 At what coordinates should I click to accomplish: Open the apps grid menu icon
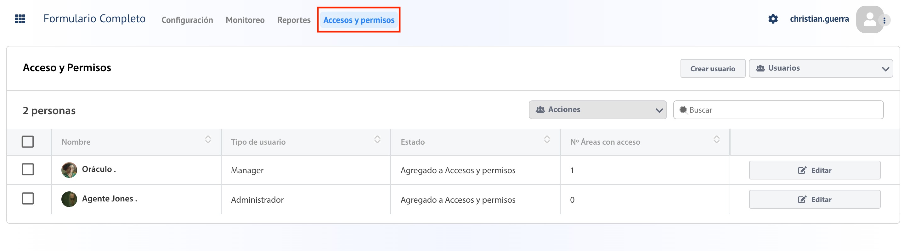point(20,19)
